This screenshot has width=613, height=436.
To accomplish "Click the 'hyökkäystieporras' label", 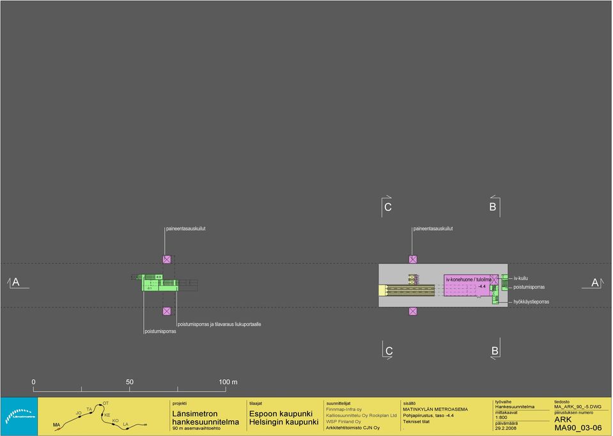I will (531, 302).
